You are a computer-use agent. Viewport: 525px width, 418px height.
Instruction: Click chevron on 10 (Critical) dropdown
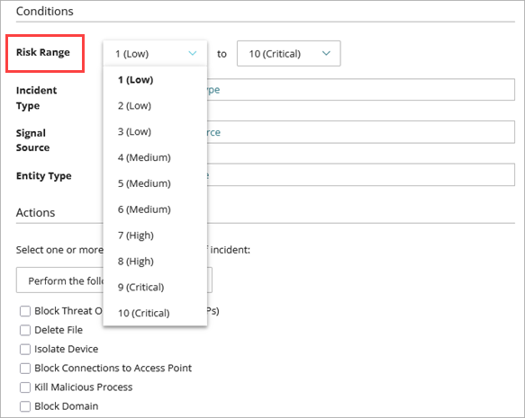[326, 53]
